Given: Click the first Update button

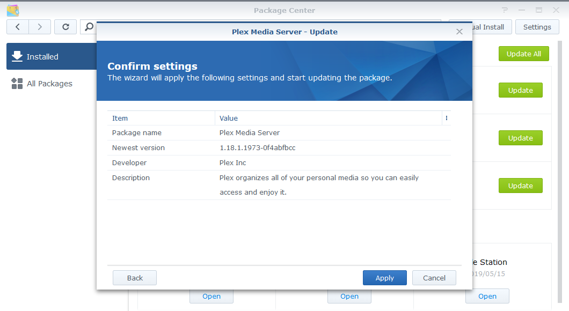Looking at the screenshot, I should 520,90.
